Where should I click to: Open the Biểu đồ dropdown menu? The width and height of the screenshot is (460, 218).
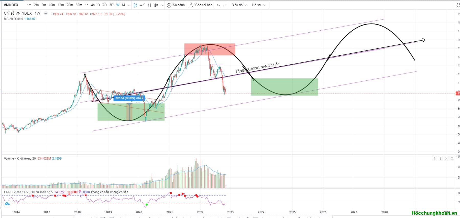(239, 5)
